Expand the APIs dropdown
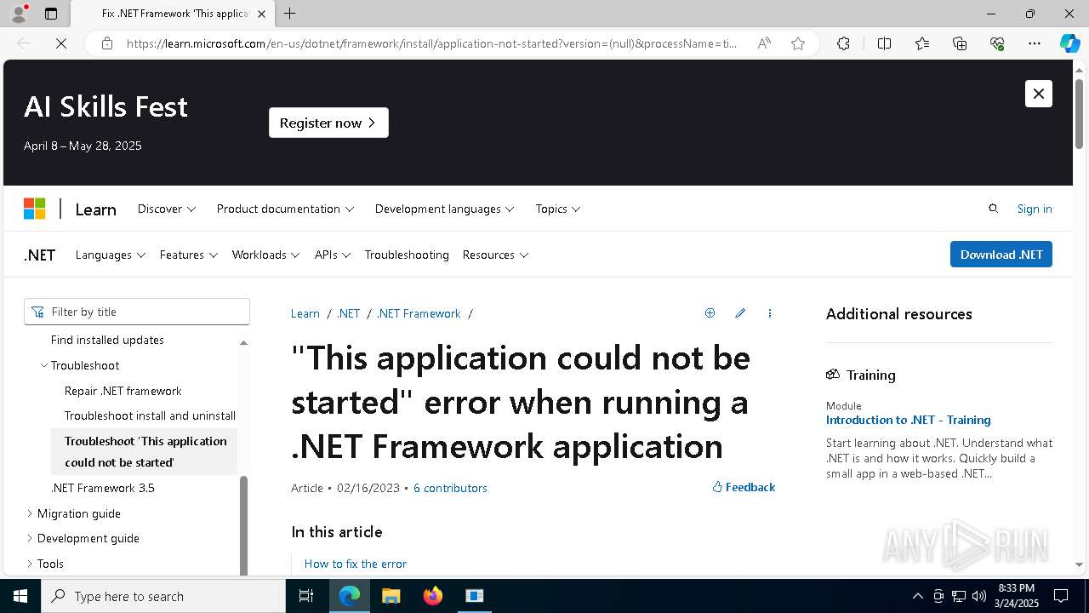1089x613 pixels. tap(333, 255)
